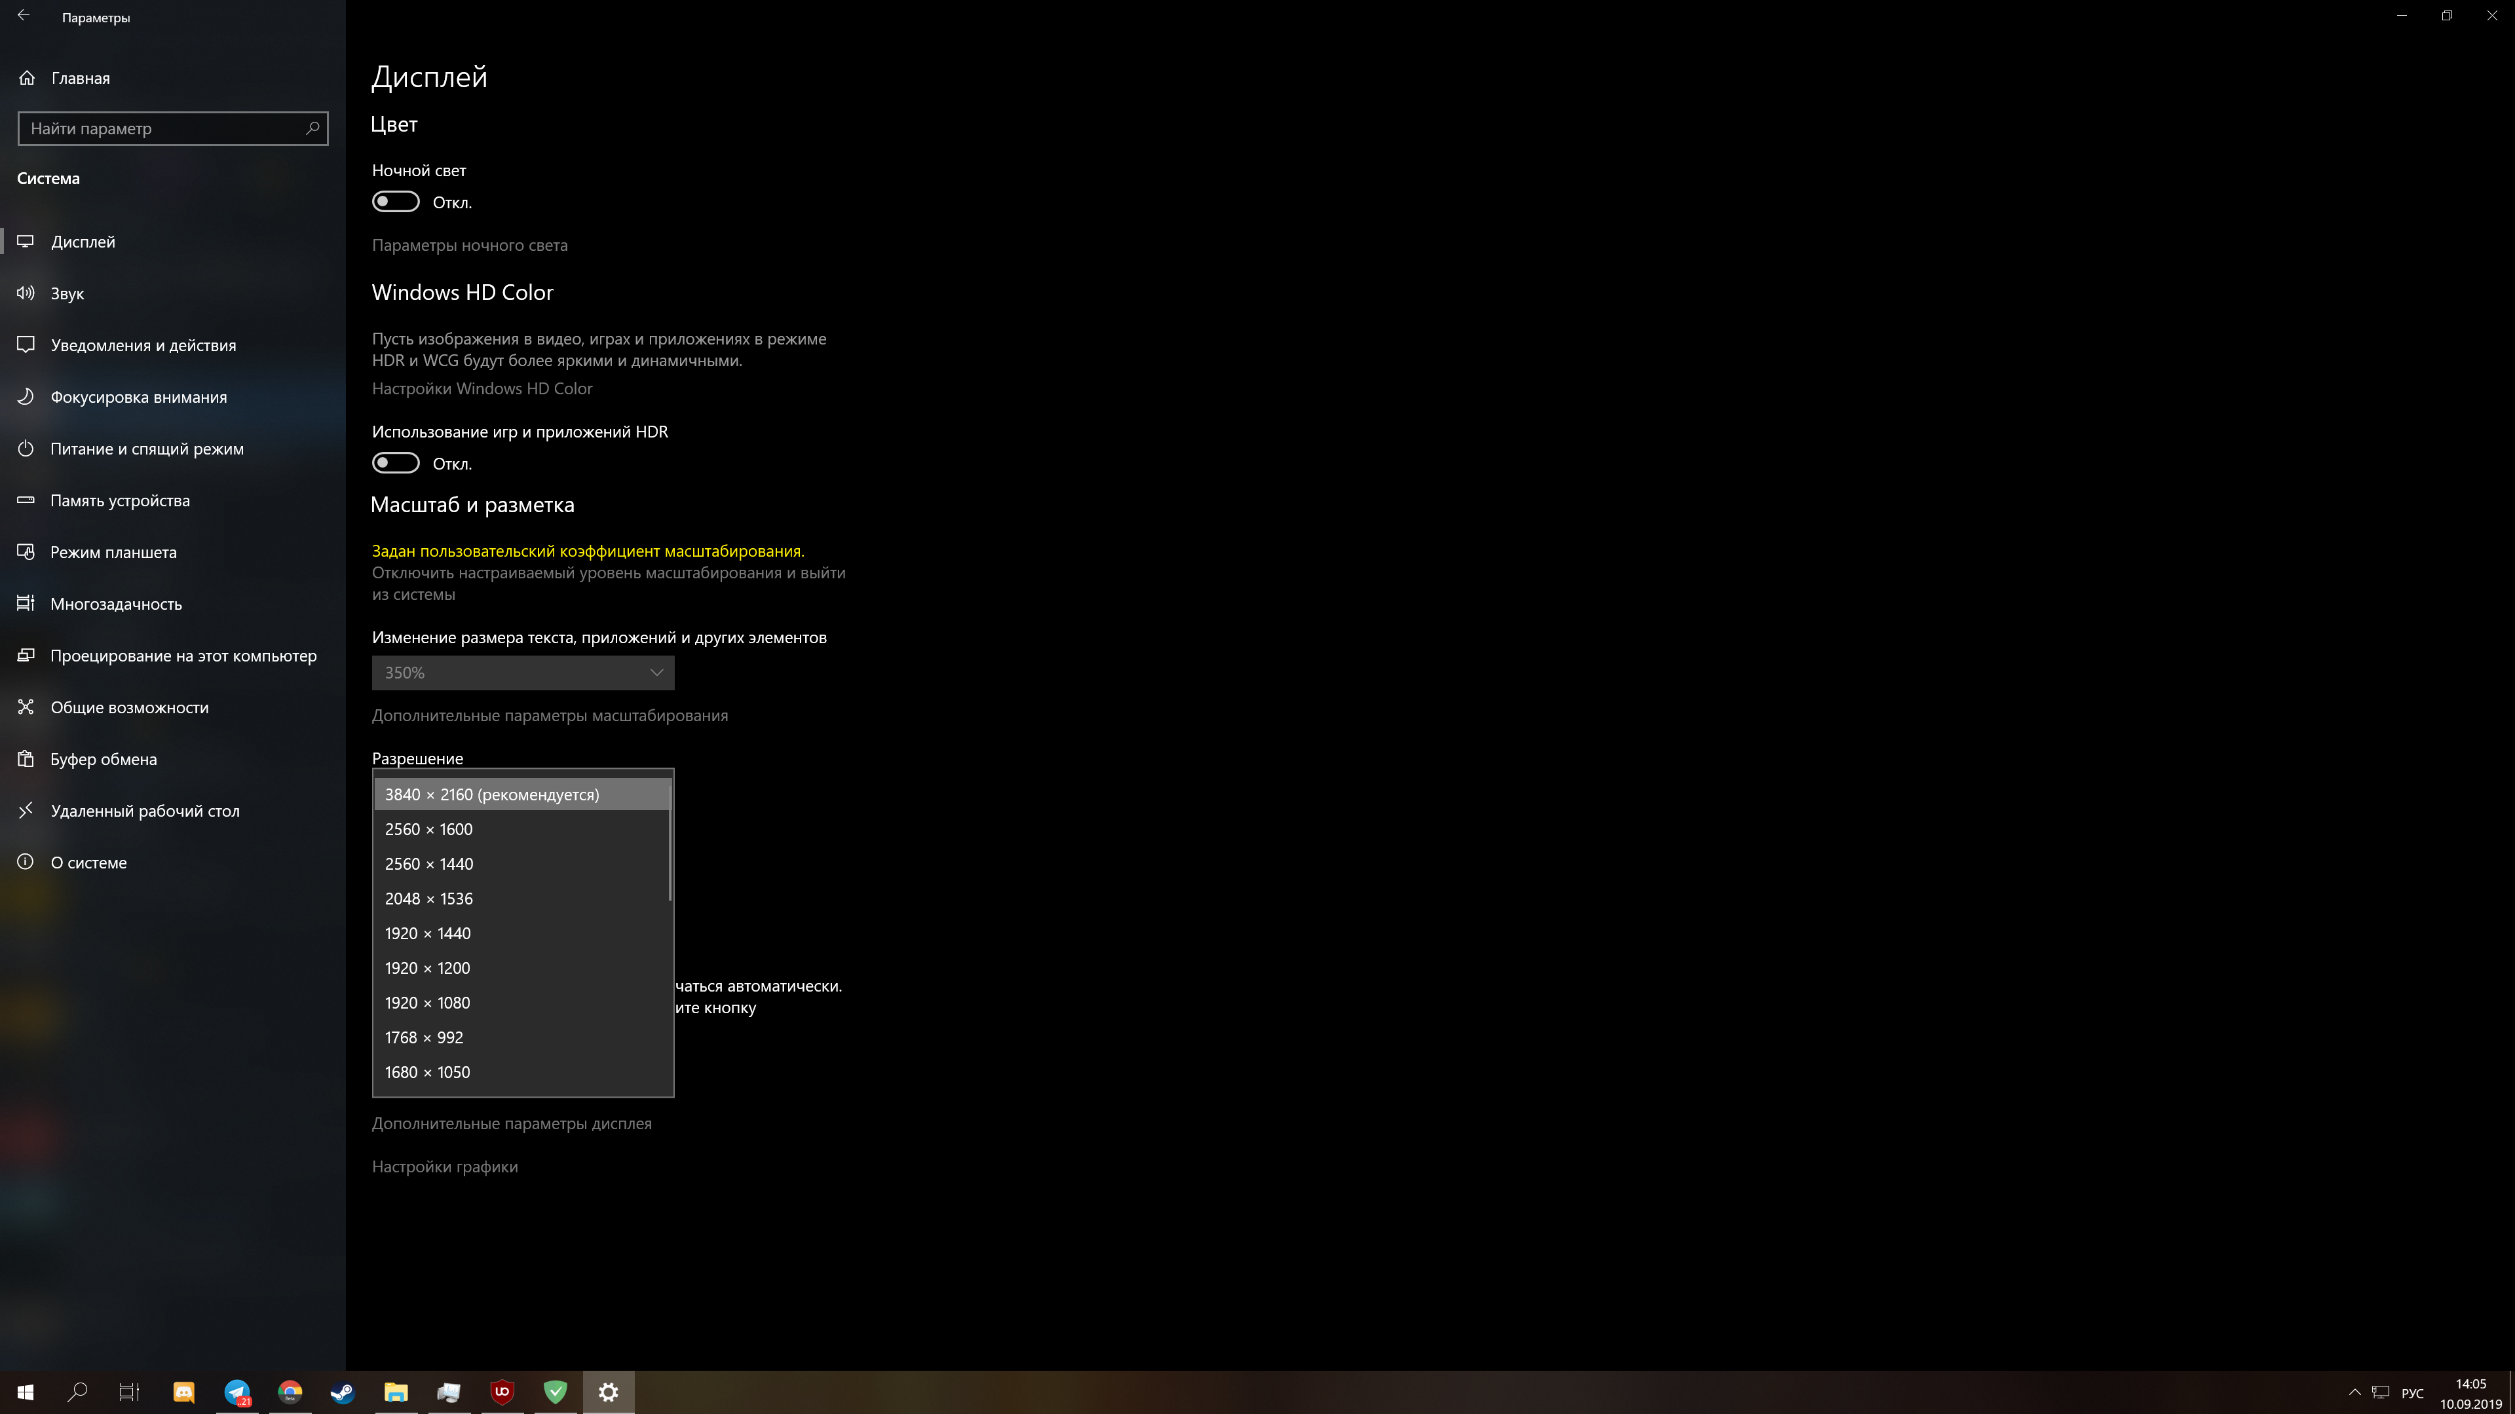This screenshot has width=2515, height=1414.
Task: Open the Многозадачность icon
Action: pos(26,603)
